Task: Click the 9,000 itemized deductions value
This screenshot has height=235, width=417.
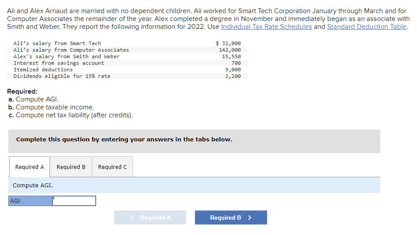Action: click(233, 70)
